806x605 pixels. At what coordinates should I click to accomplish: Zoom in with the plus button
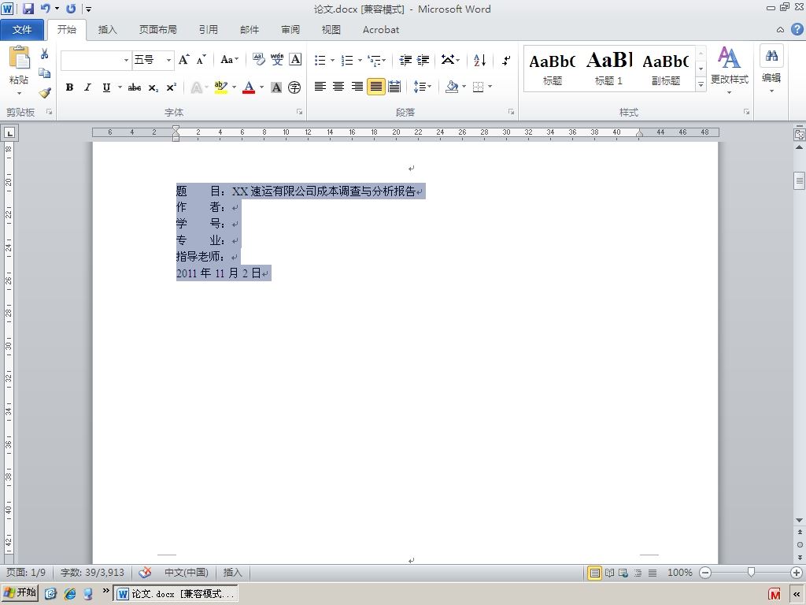(797, 573)
